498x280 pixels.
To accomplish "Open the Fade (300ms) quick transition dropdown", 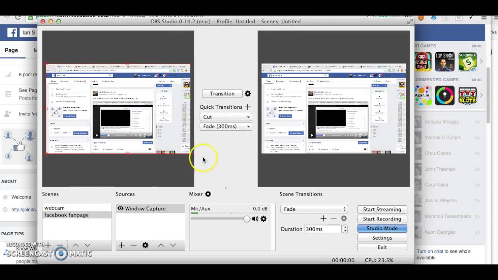I will pos(226,126).
